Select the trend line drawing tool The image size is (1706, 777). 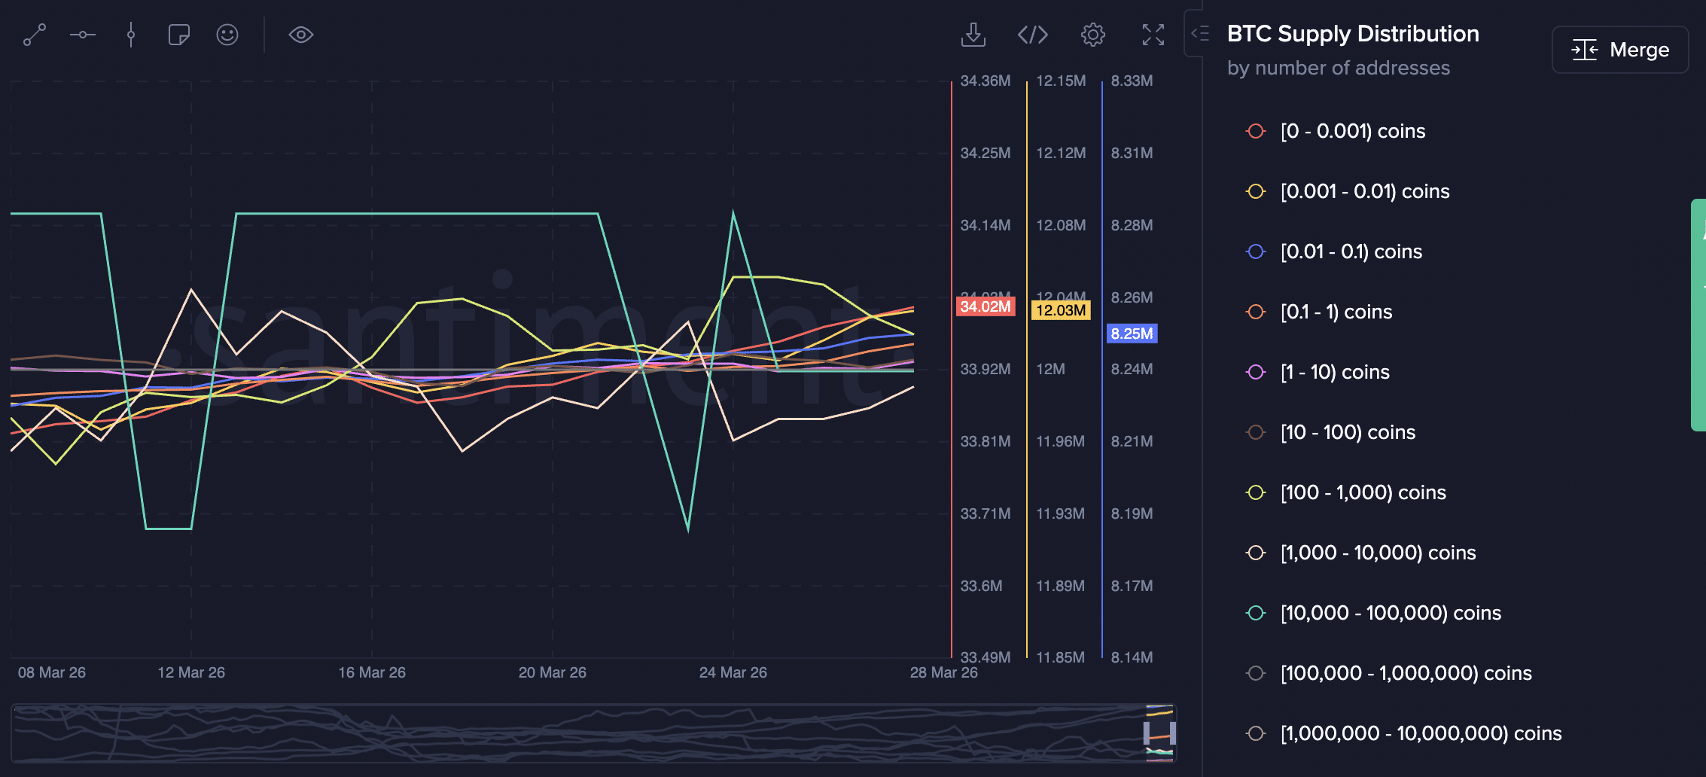[x=34, y=35]
